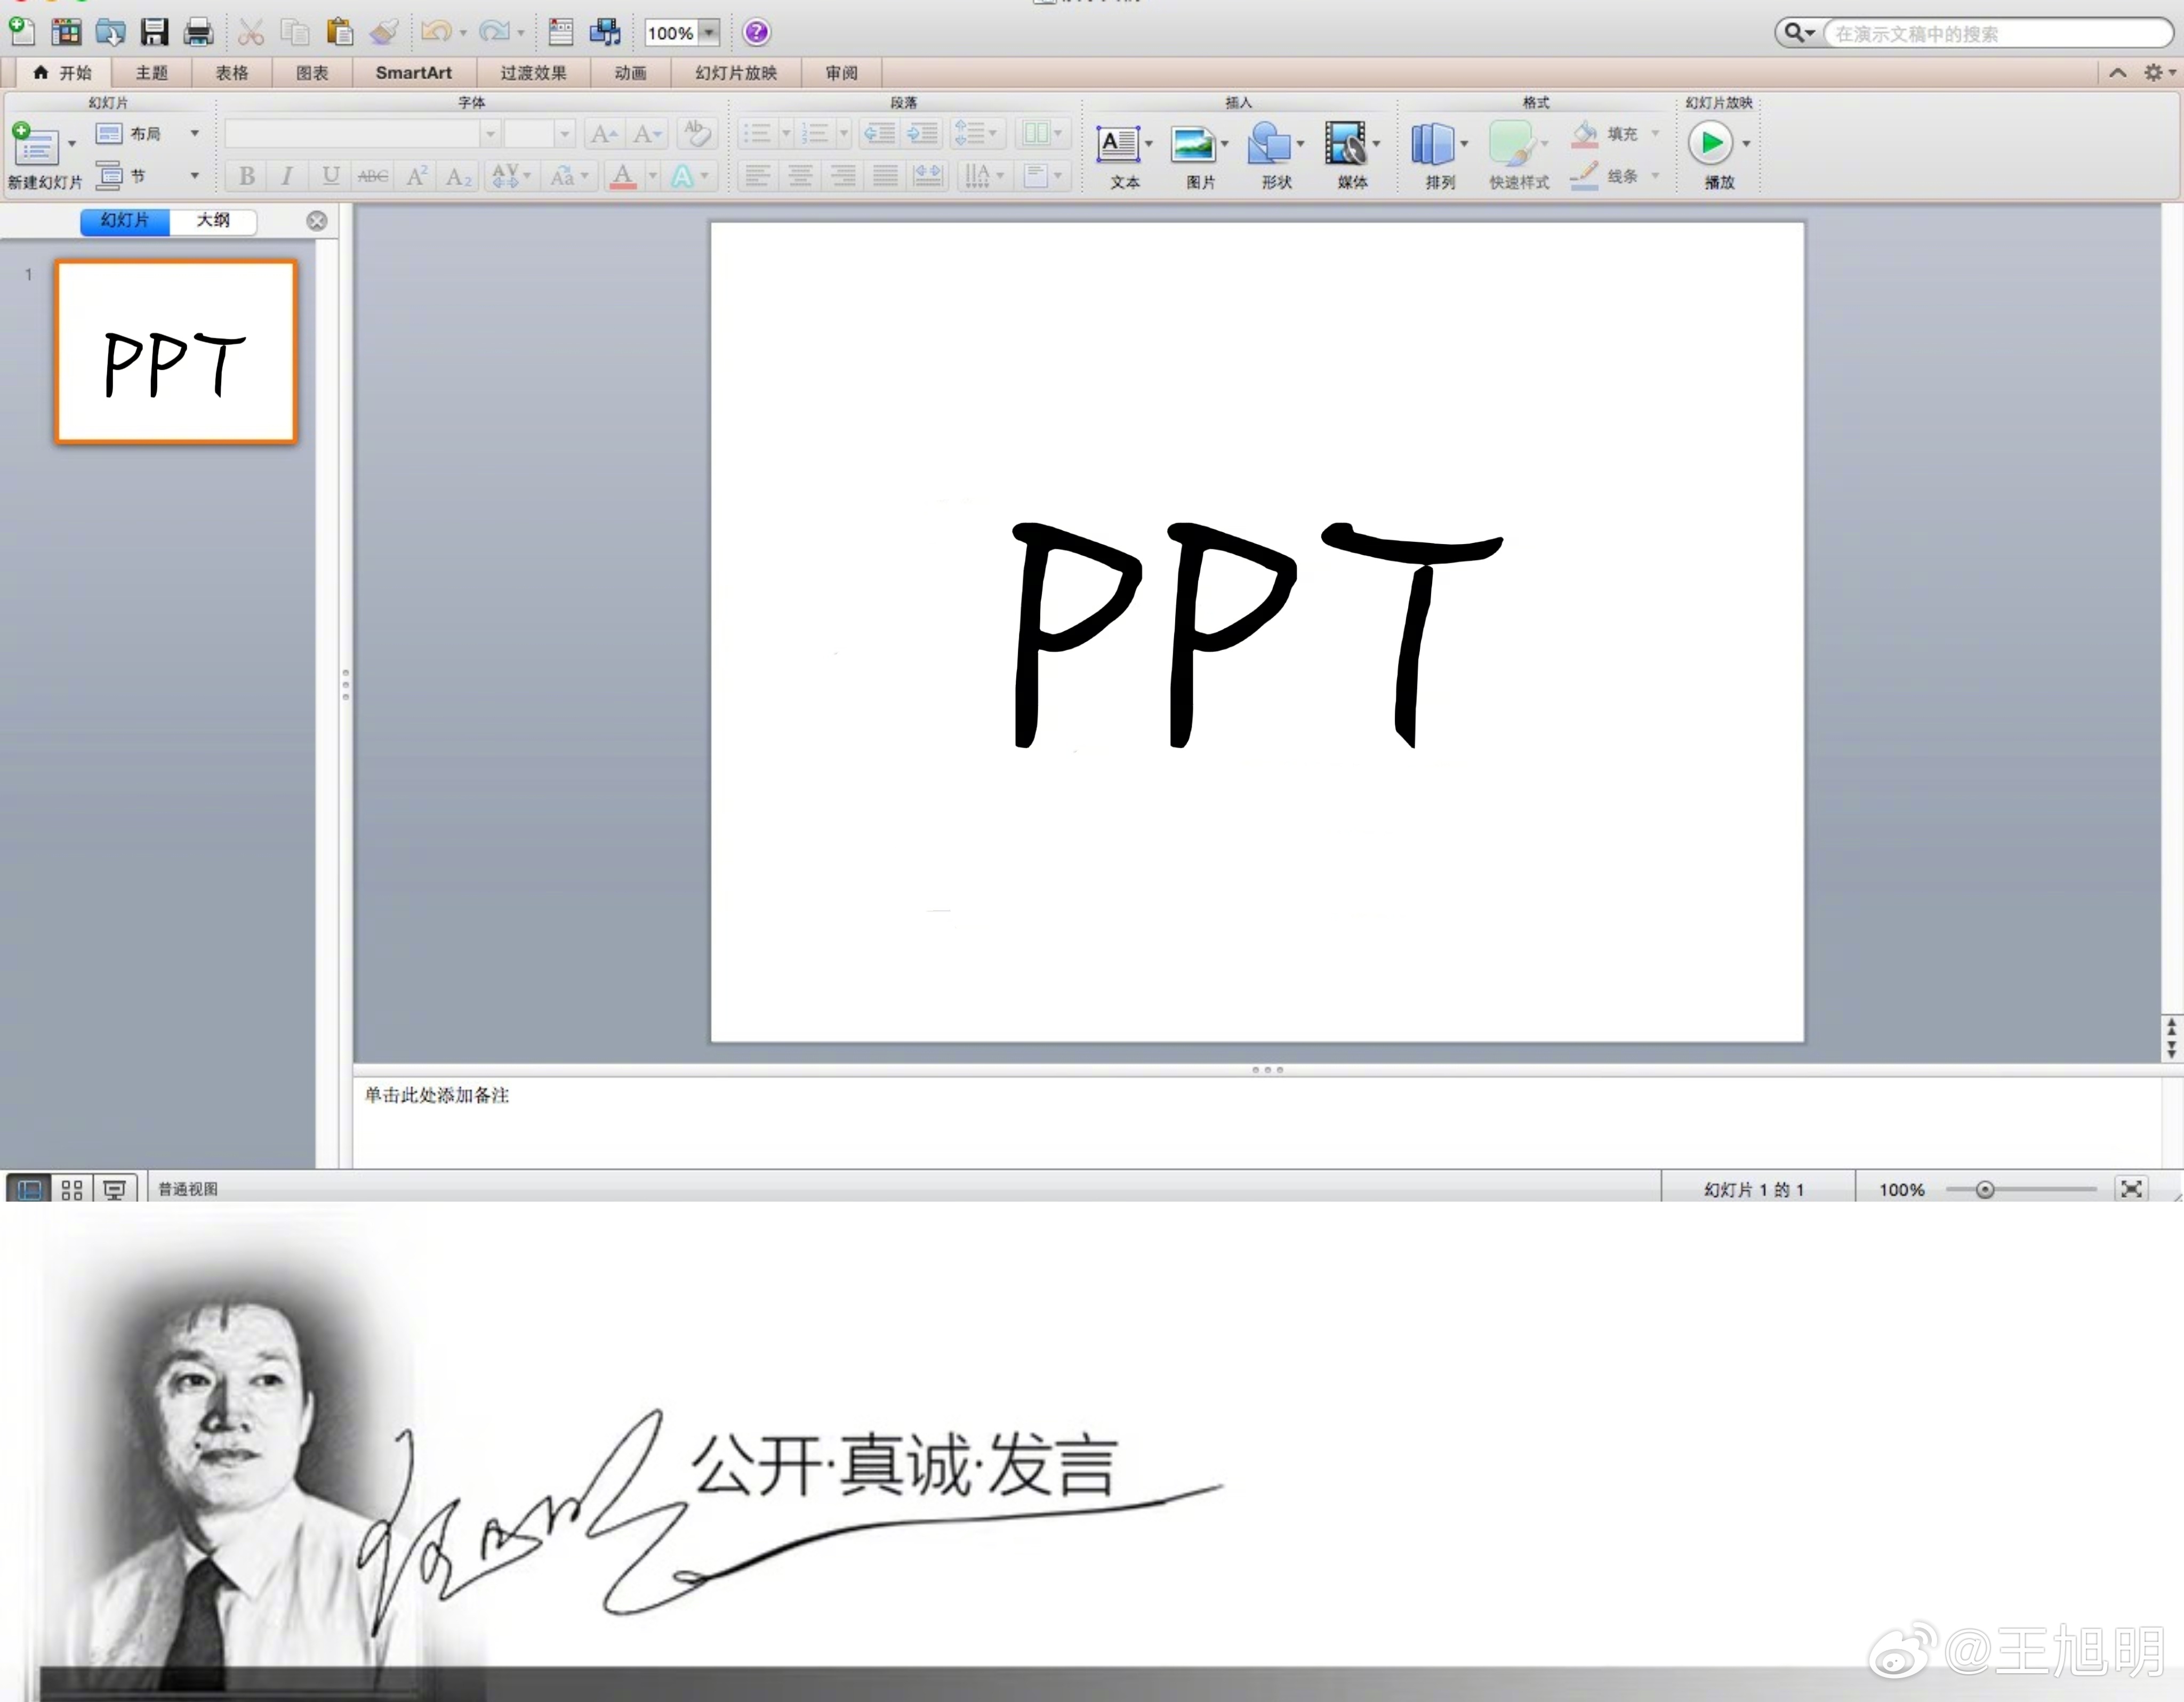
Task: Open the font color dropdown arrow
Action: coord(653,176)
